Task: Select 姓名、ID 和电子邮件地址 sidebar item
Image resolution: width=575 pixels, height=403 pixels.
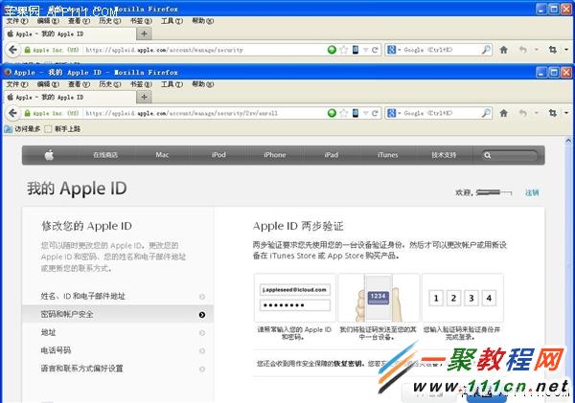Action: pyautogui.click(x=118, y=296)
